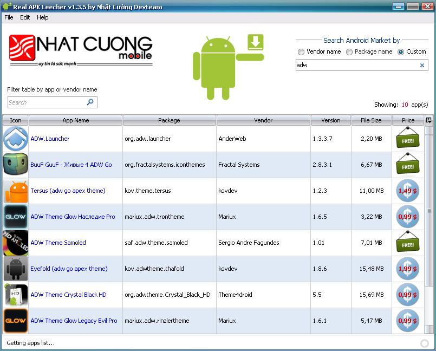The height and width of the screenshot is (351, 436).
Task: Select ADW Theme Crystal Black HD name
Action: pos(68,295)
